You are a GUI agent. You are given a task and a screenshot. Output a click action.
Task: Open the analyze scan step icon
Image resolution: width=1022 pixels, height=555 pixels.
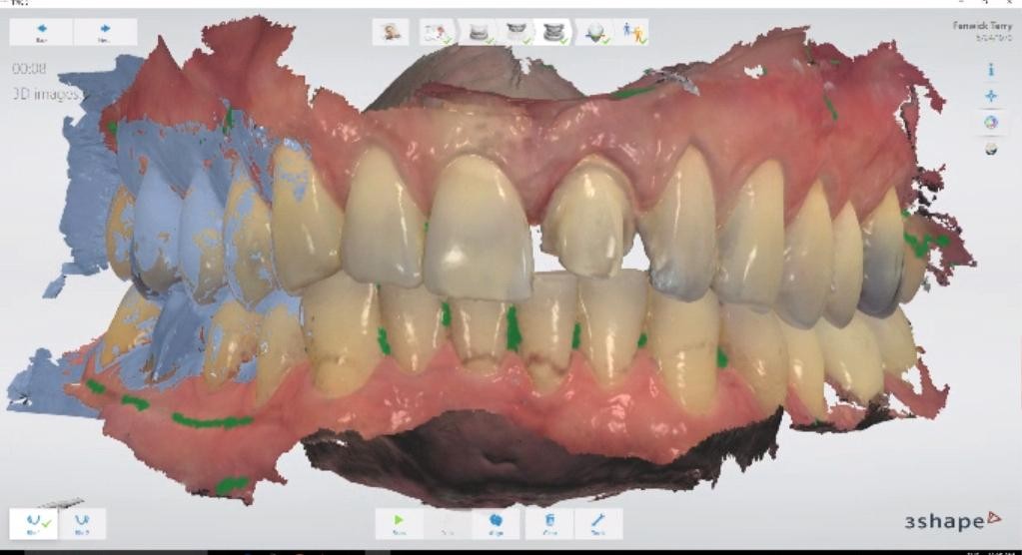pos(594,32)
